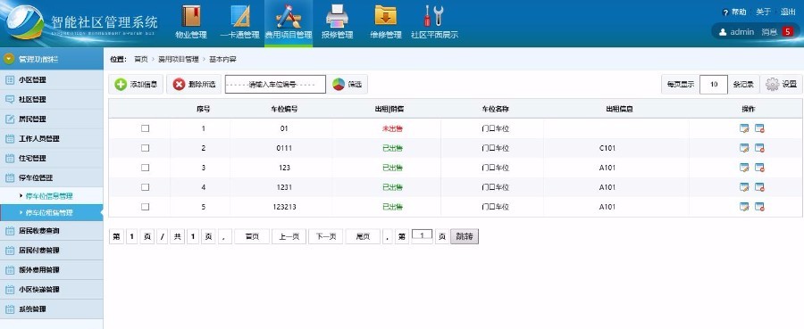Open 物业管理 book icon
The width and height of the screenshot is (804, 329).
191,16
